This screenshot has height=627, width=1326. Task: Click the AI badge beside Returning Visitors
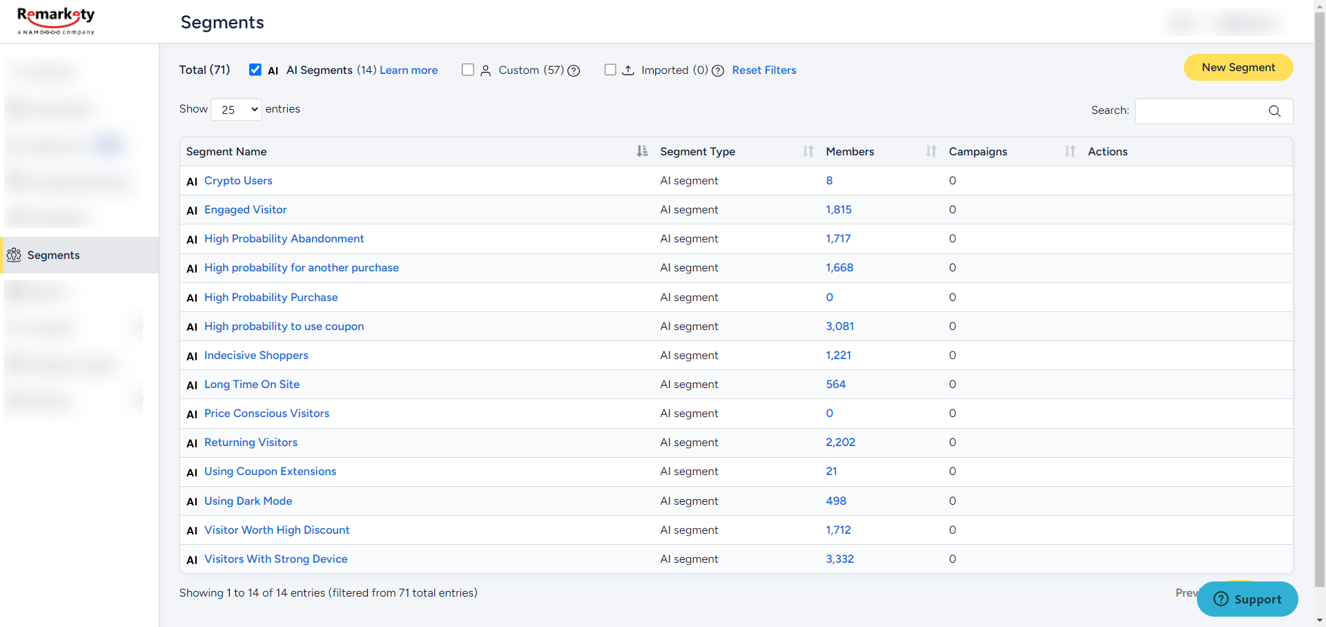192,443
